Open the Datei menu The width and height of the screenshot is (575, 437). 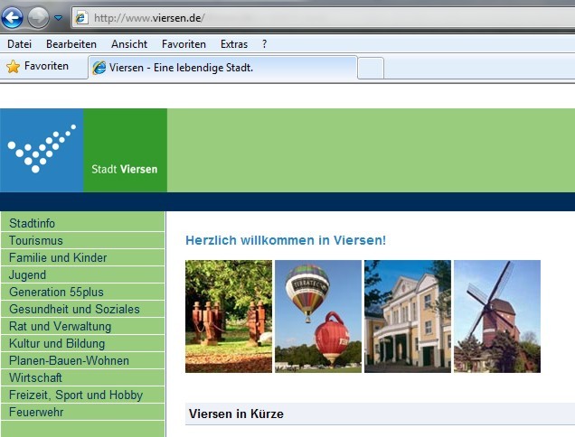[x=19, y=43]
